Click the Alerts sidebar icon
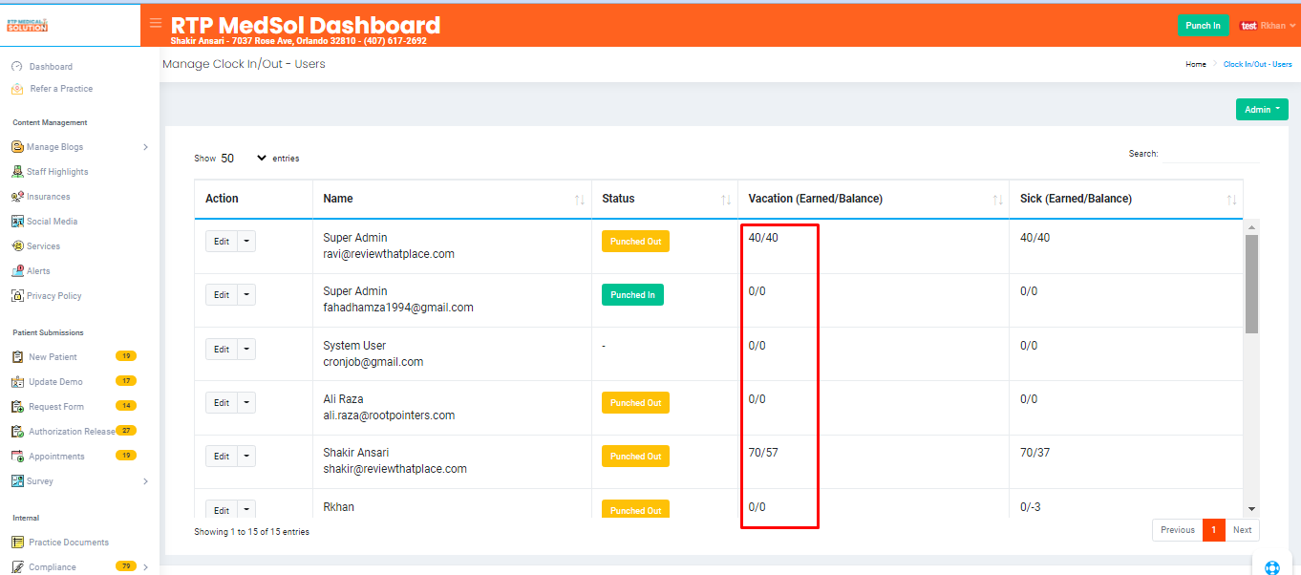Image resolution: width=1301 pixels, height=575 pixels. (17, 271)
